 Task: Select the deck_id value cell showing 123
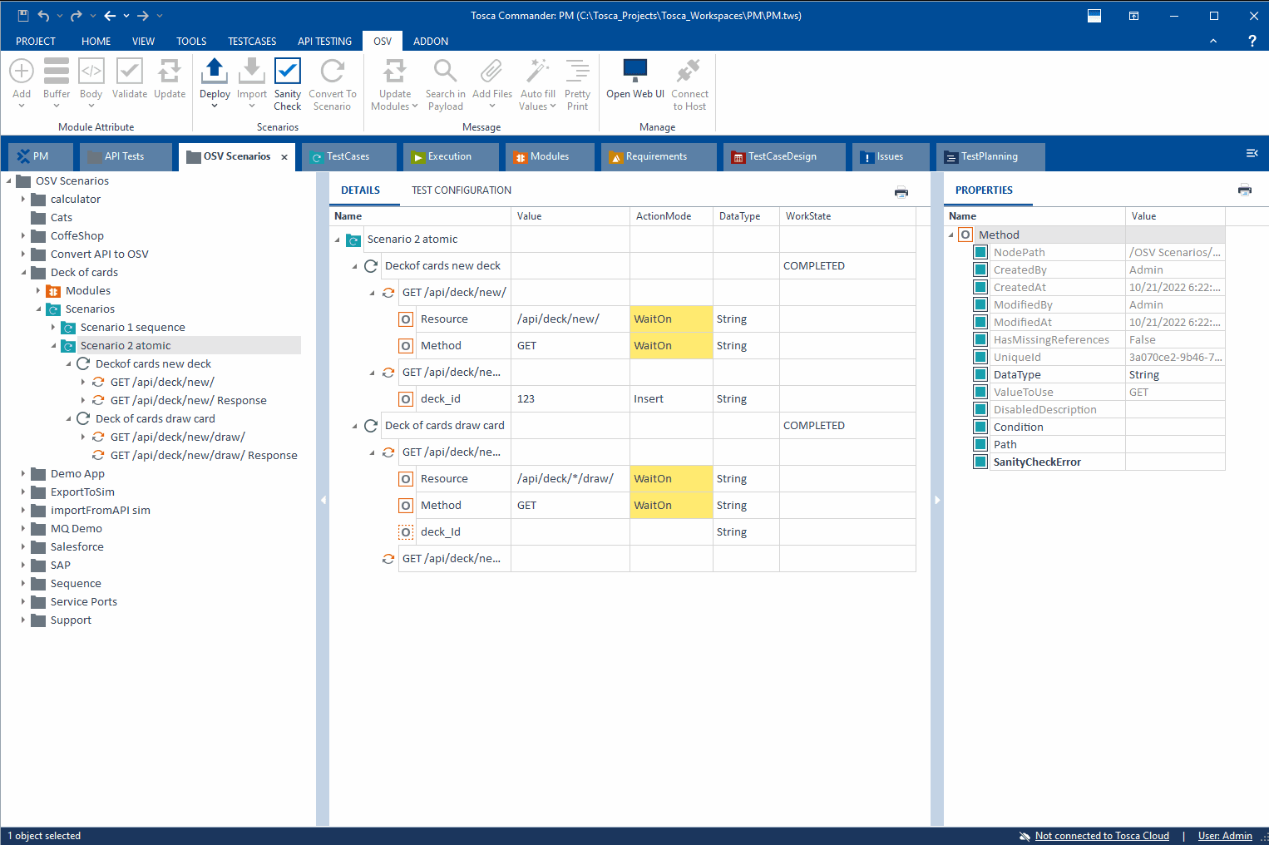click(x=570, y=398)
